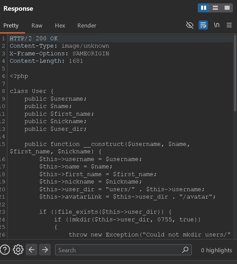The width and height of the screenshot is (237, 264).
Task: Click '$this->nickname = $nickname;' line
Action: coord(91,182)
